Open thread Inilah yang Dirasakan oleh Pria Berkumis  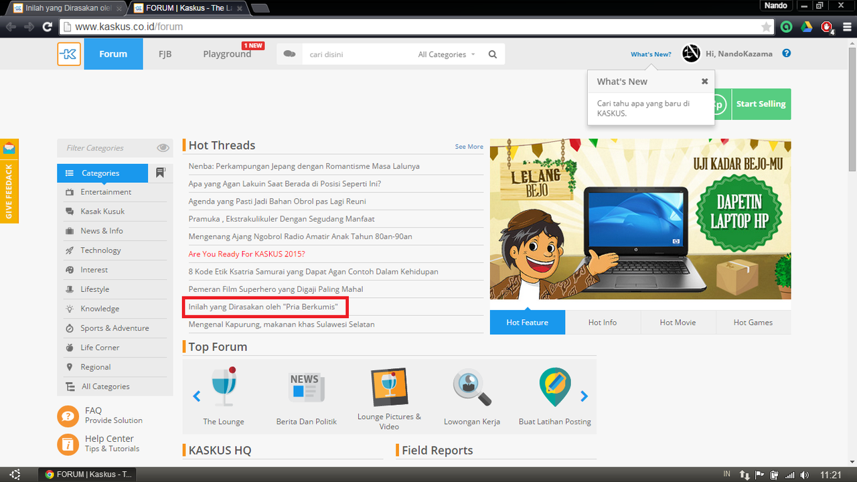click(263, 307)
